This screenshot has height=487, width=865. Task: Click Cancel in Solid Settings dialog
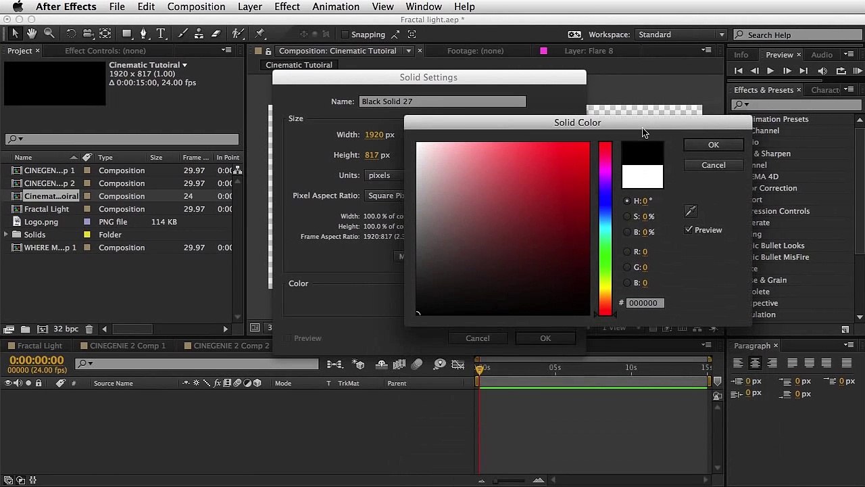click(x=478, y=338)
